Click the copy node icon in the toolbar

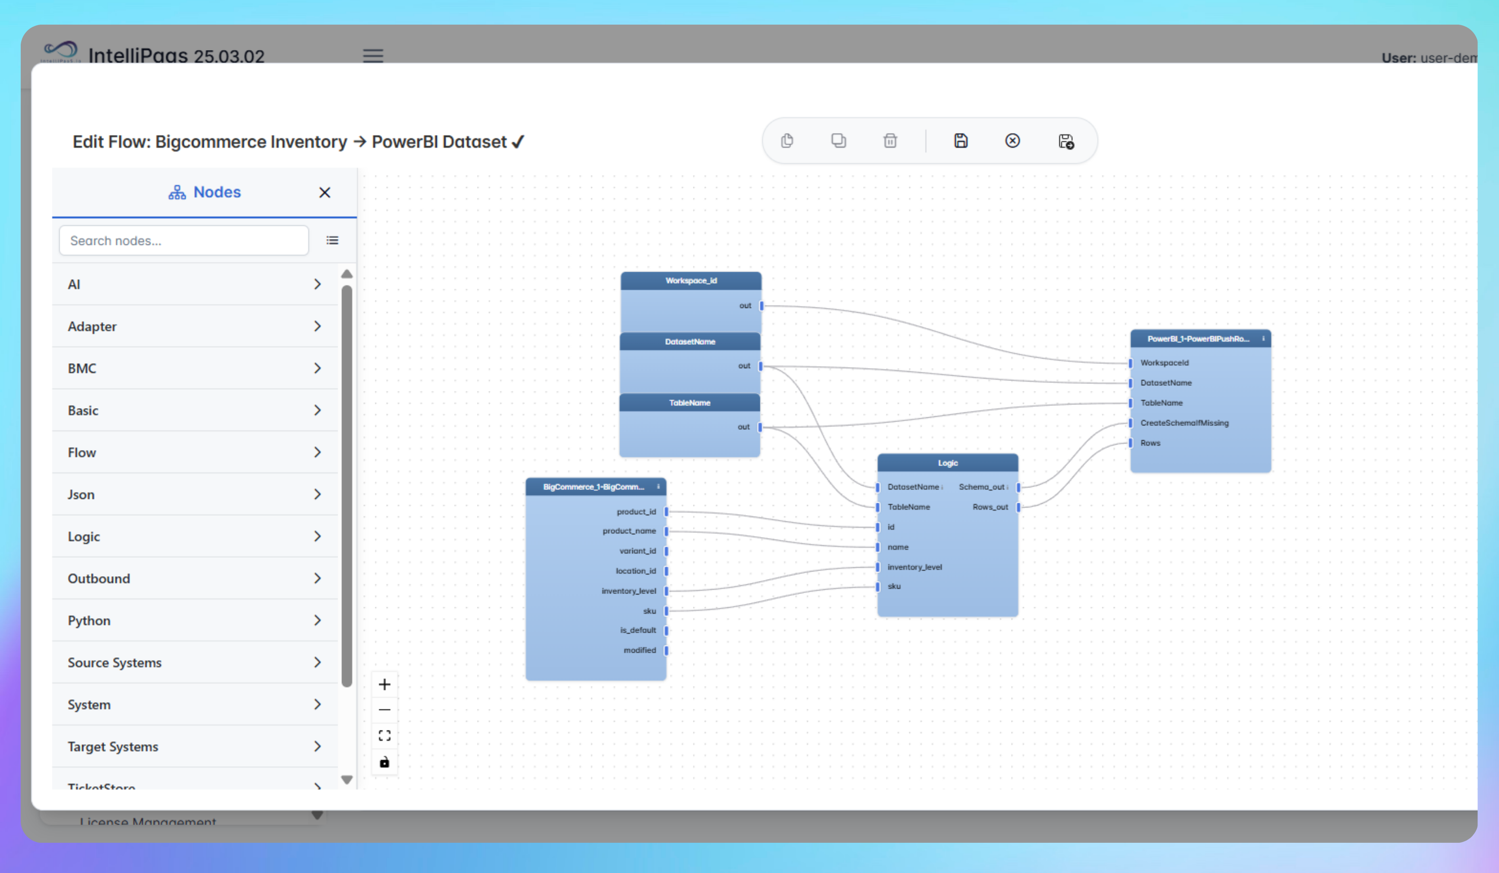click(x=786, y=140)
